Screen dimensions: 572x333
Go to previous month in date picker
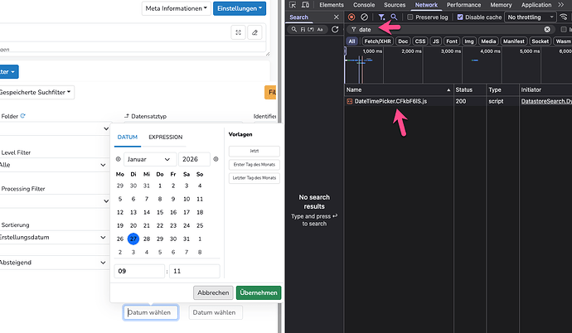pyautogui.click(x=118, y=159)
